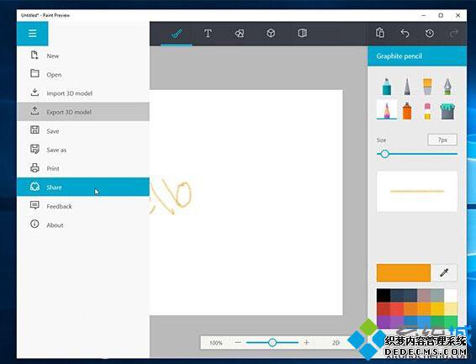This screenshot has height=364, width=476.
Task: Select the Fill bucket tool
Action: (447, 111)
